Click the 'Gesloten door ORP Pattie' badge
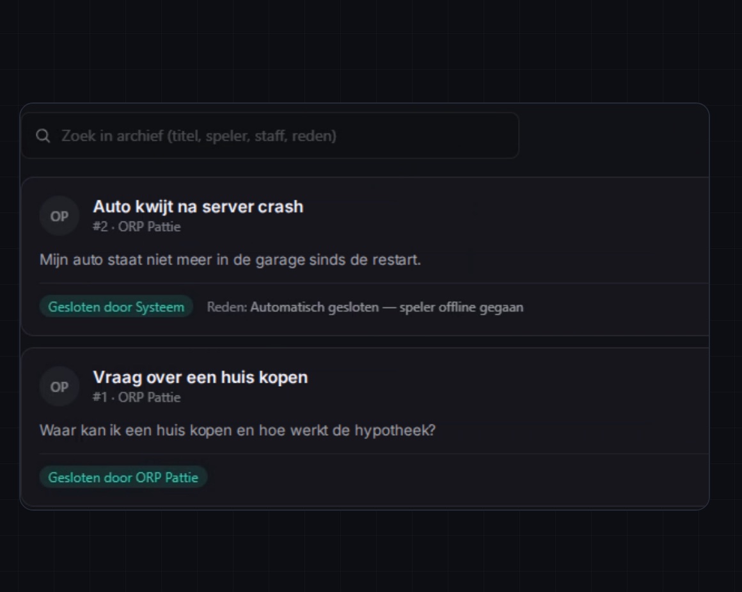Image resolution: width=742 pixels, height=592 pixels. point(123,477)
